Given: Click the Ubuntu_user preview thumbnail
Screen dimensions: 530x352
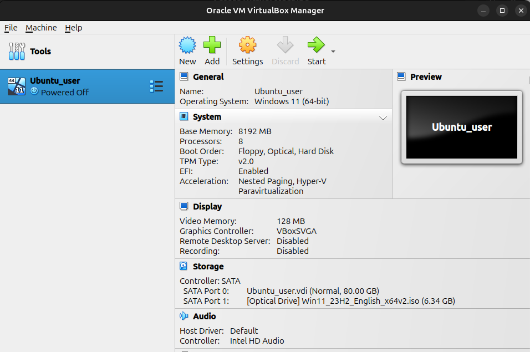Looking at the screenshot, I should 461,127.
